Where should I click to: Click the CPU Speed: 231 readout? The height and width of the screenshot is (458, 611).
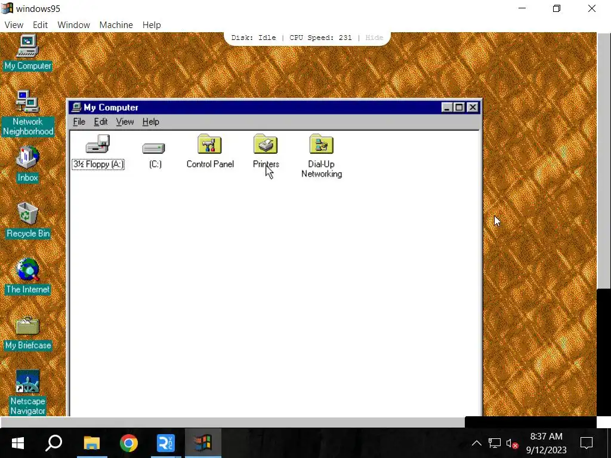coord(320,38)
